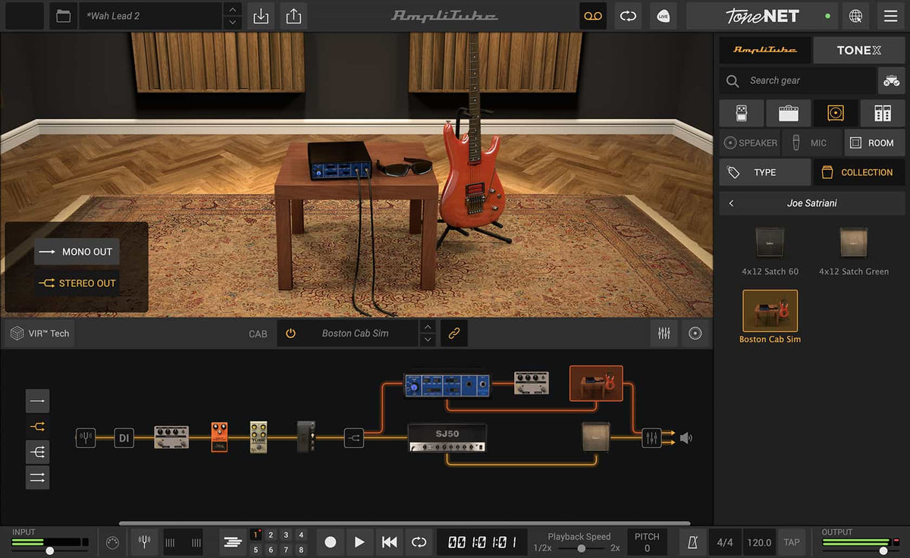Click the metronome icon

point(692,542)
